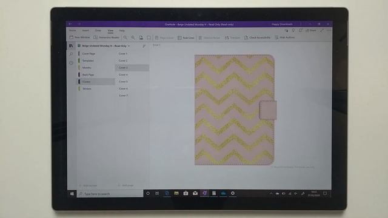Select the Cover 5 page
388x218 pixels.
(132, 82)
